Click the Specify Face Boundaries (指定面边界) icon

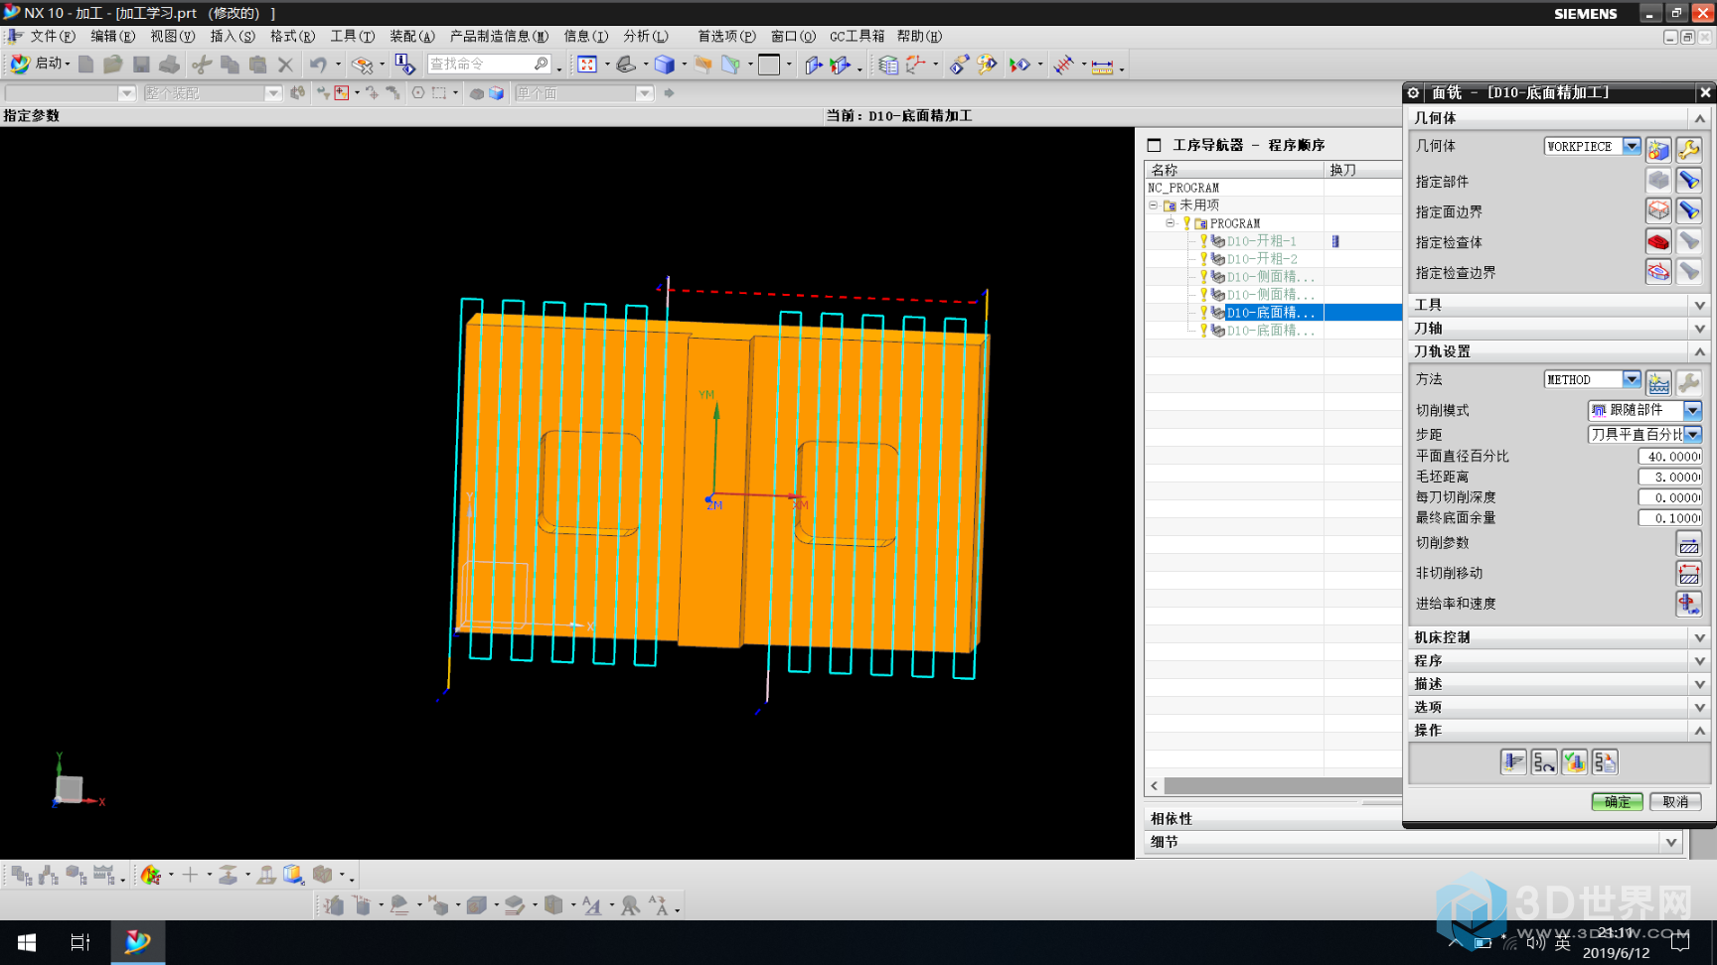pyautogui.click(x=1658, y=210)
